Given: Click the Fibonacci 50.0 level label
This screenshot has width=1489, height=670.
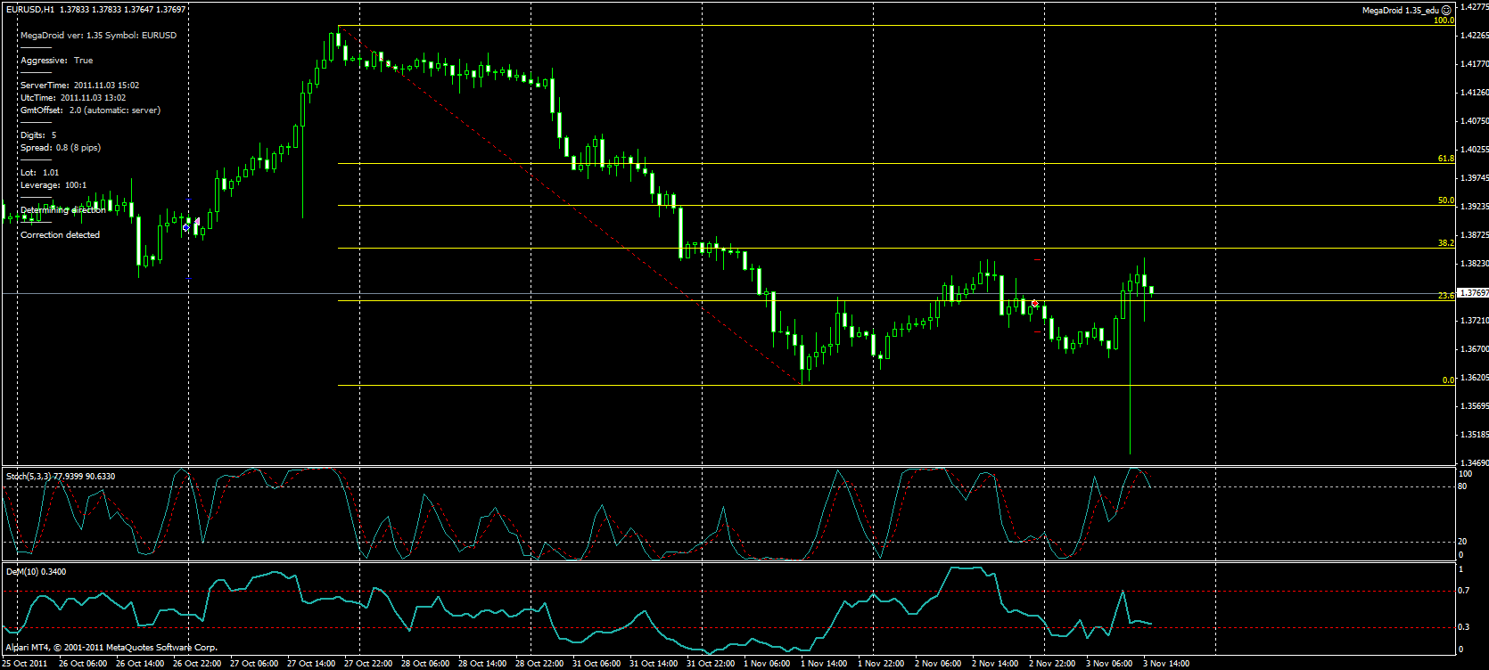Looking at the screenshot, I should click(1446, 201).
